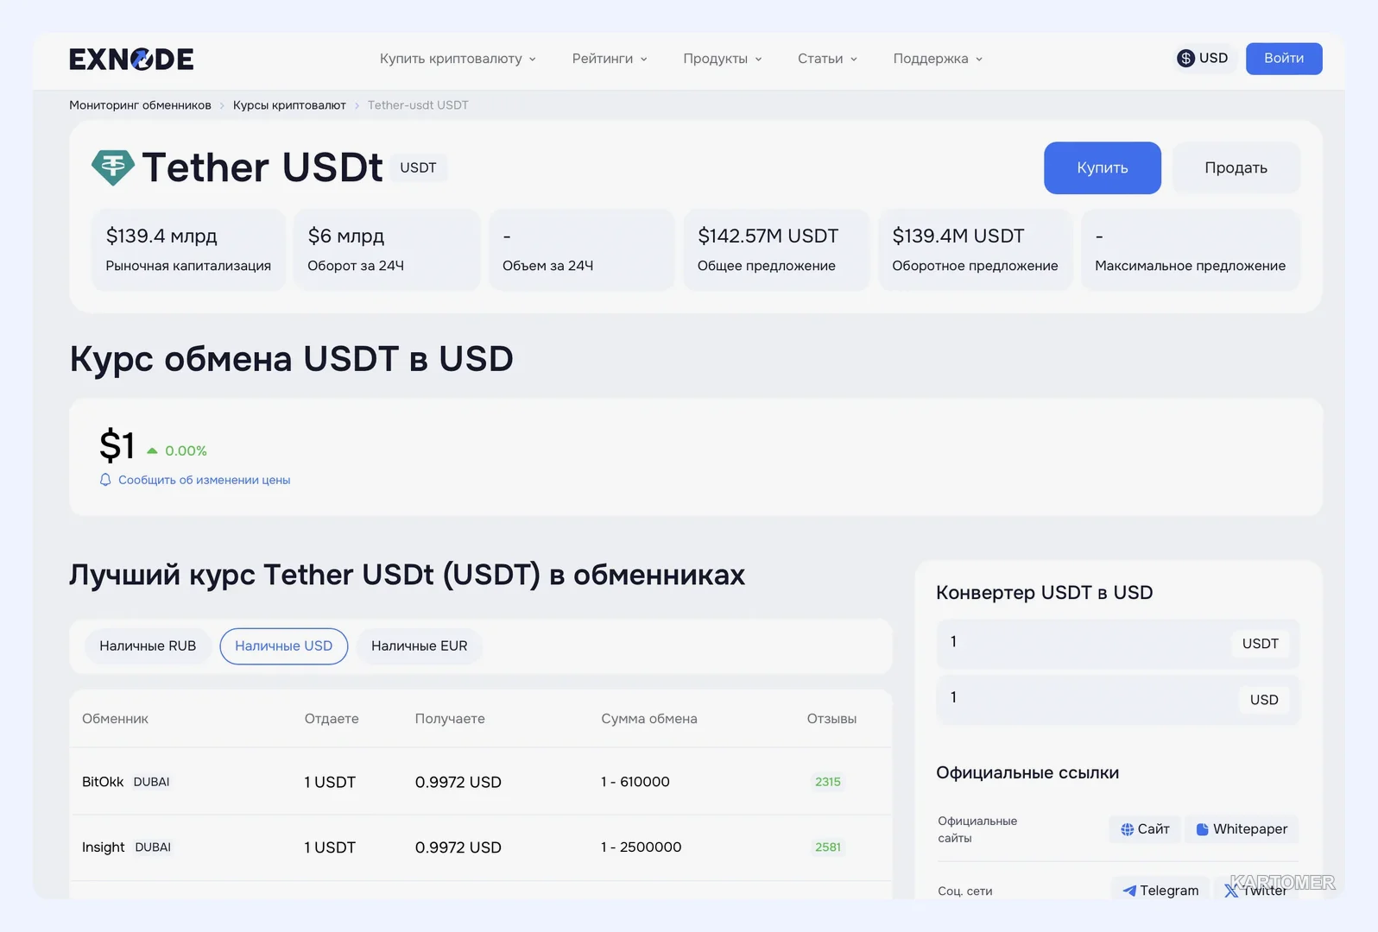Click the blue Купить button

pyautogui.click(x=1103, y=168)
